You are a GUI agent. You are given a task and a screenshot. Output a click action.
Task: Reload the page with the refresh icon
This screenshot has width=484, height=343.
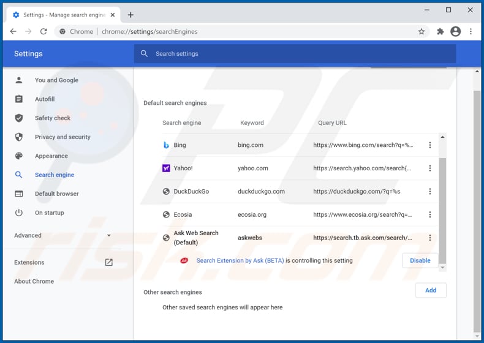(x=43, y=31)
